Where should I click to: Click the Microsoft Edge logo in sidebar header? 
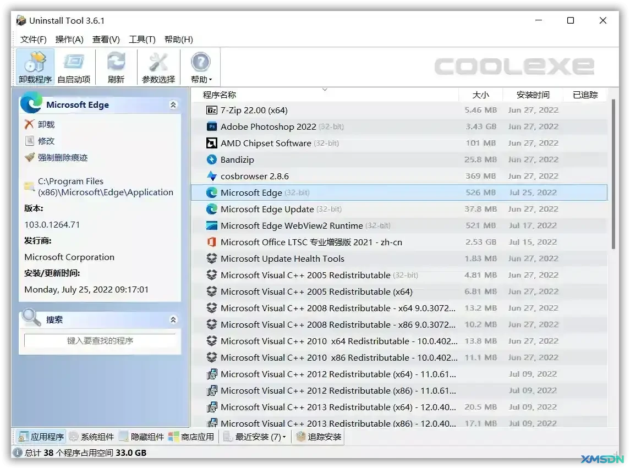(31, 103)
